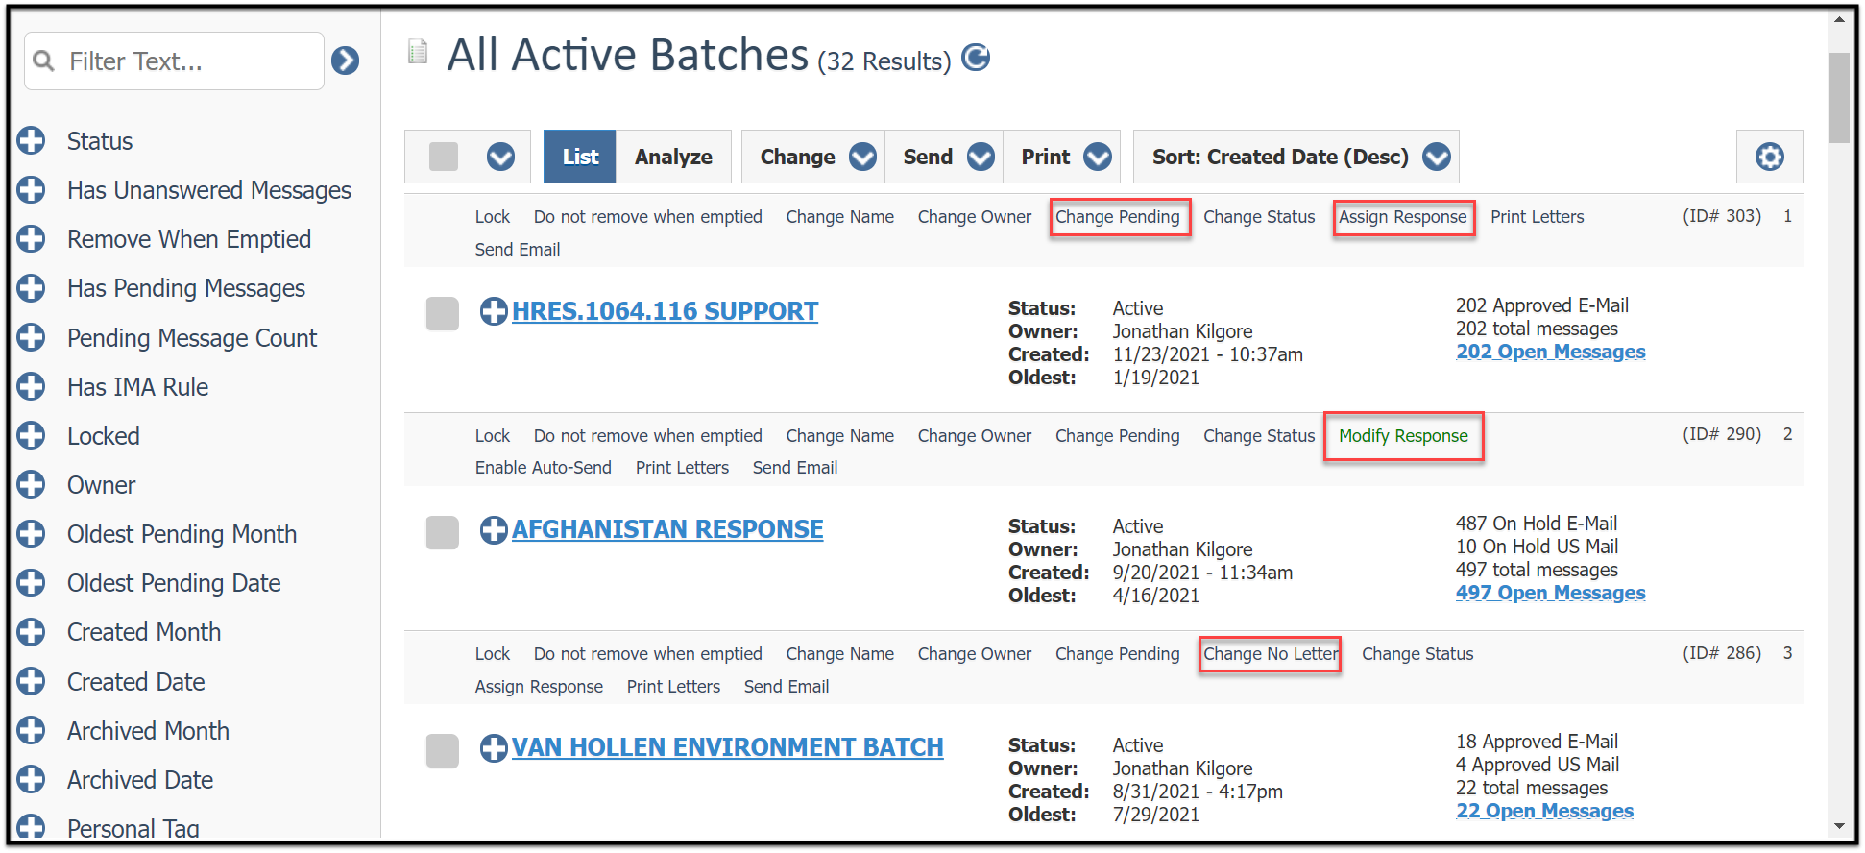The height and width of the screenshot is (853, 1865).
Task: Select the List view tab
Action: [x=580, y=157]
